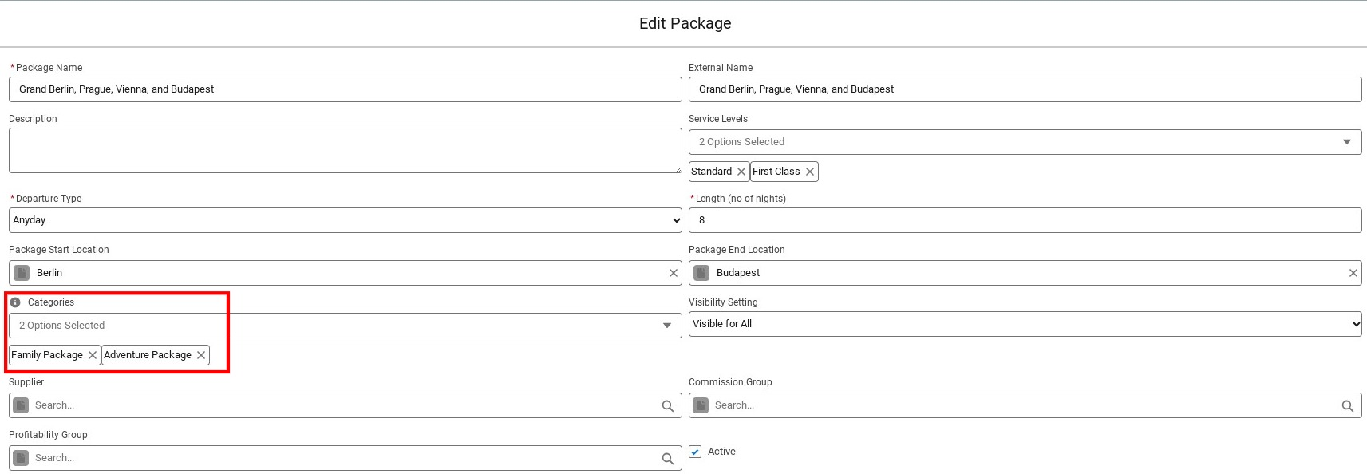Expand the Categories multi-select dropdown

[345, 326]
